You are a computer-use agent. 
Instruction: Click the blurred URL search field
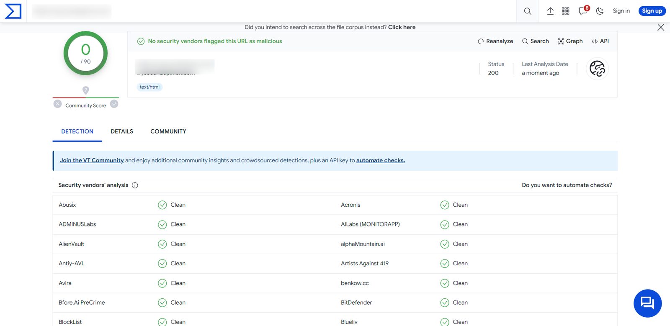(x=72, y=11)
